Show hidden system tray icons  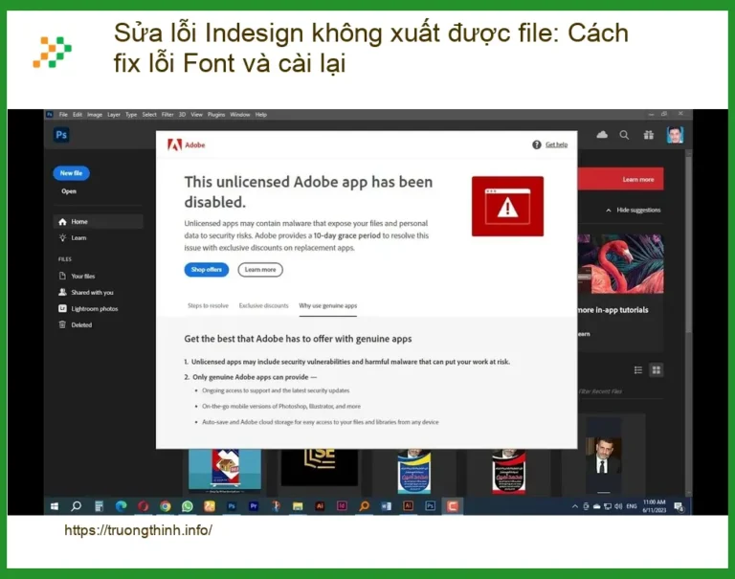[x=575, y=506]
